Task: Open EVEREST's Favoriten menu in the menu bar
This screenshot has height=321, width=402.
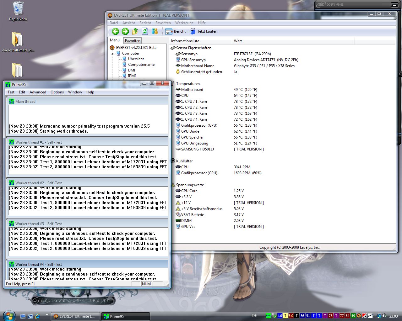Action: [163, 23]
